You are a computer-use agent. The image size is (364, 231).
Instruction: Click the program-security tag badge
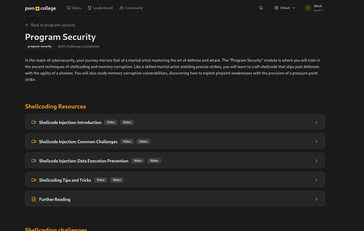[x=40, y=46]
